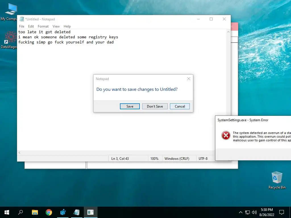Select the active window taskbar icon

point(90,212)
